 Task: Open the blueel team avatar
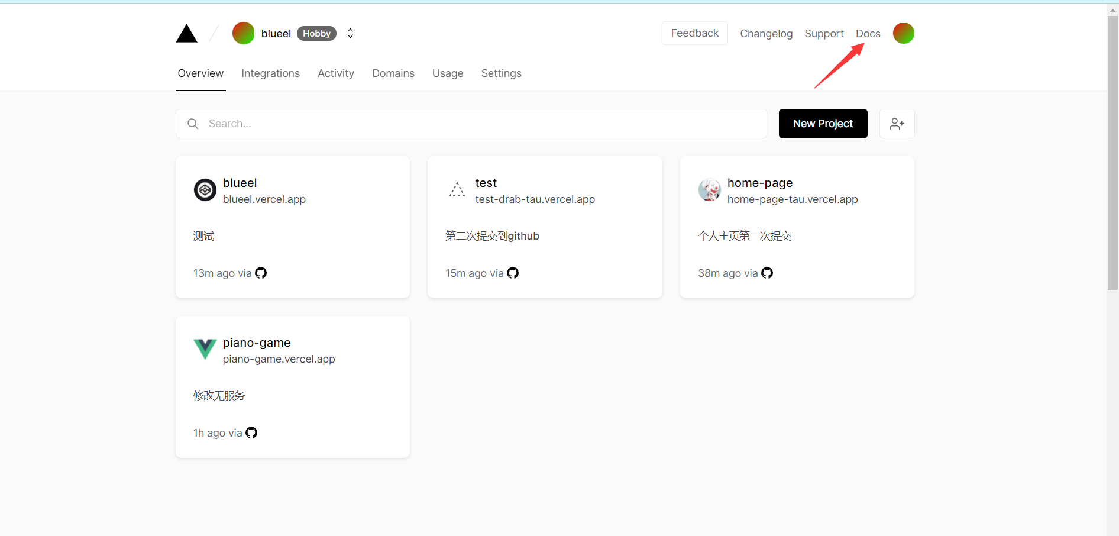pos(243,33)
